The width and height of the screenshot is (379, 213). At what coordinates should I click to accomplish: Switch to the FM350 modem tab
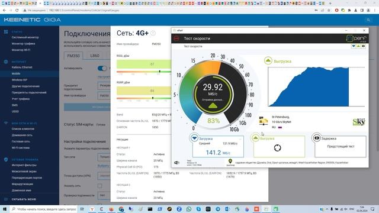73,56
